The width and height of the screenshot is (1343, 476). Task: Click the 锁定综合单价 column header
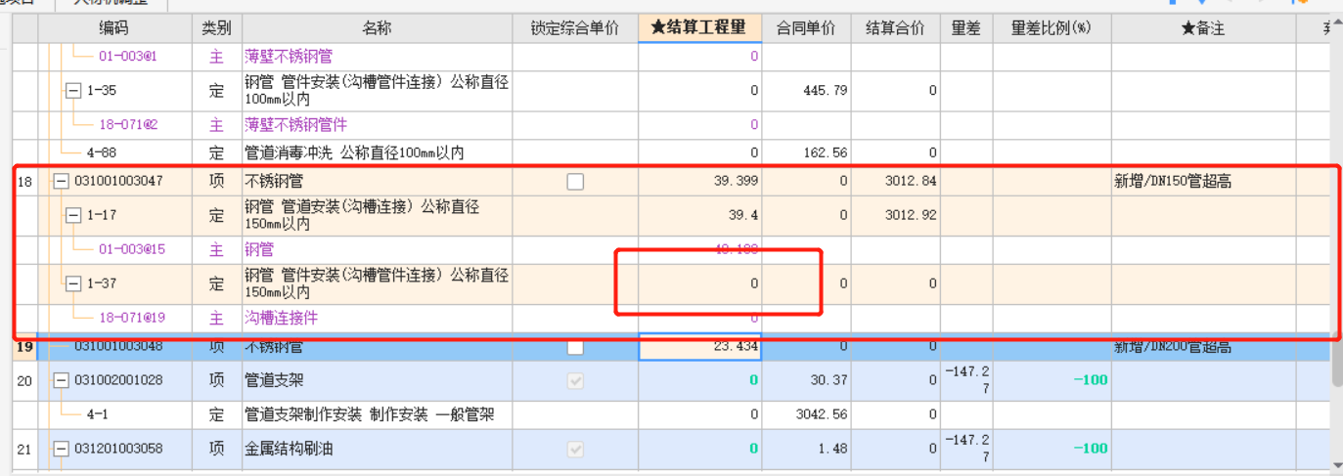coord(575,28)
